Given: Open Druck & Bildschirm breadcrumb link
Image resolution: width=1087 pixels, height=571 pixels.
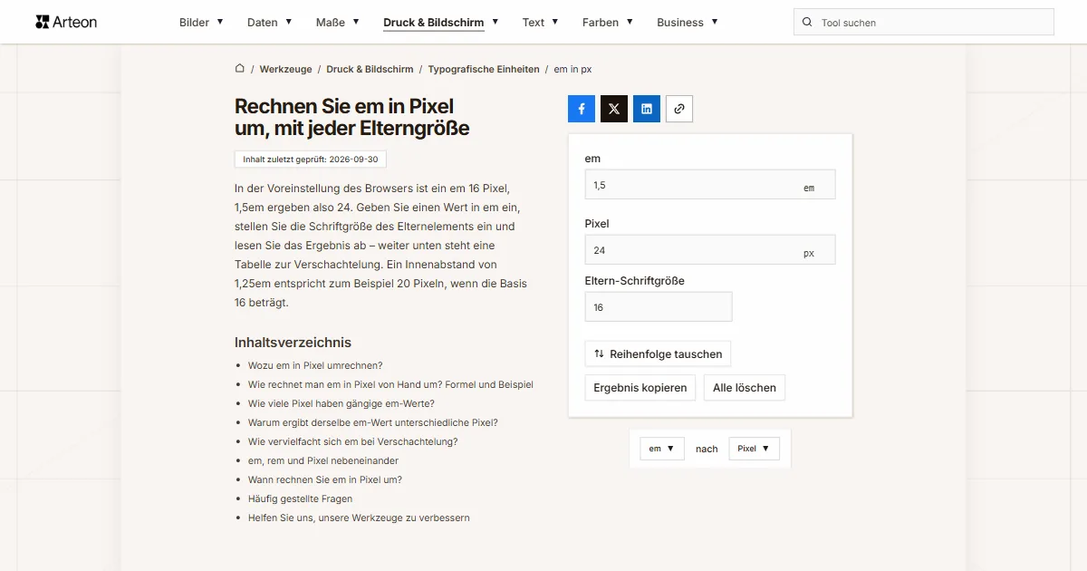Looking at the screenshot, I should pyautogui.click(x=370, y=69).
